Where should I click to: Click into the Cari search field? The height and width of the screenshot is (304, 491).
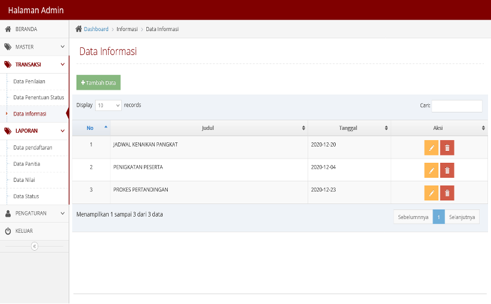tap(457, 106)
